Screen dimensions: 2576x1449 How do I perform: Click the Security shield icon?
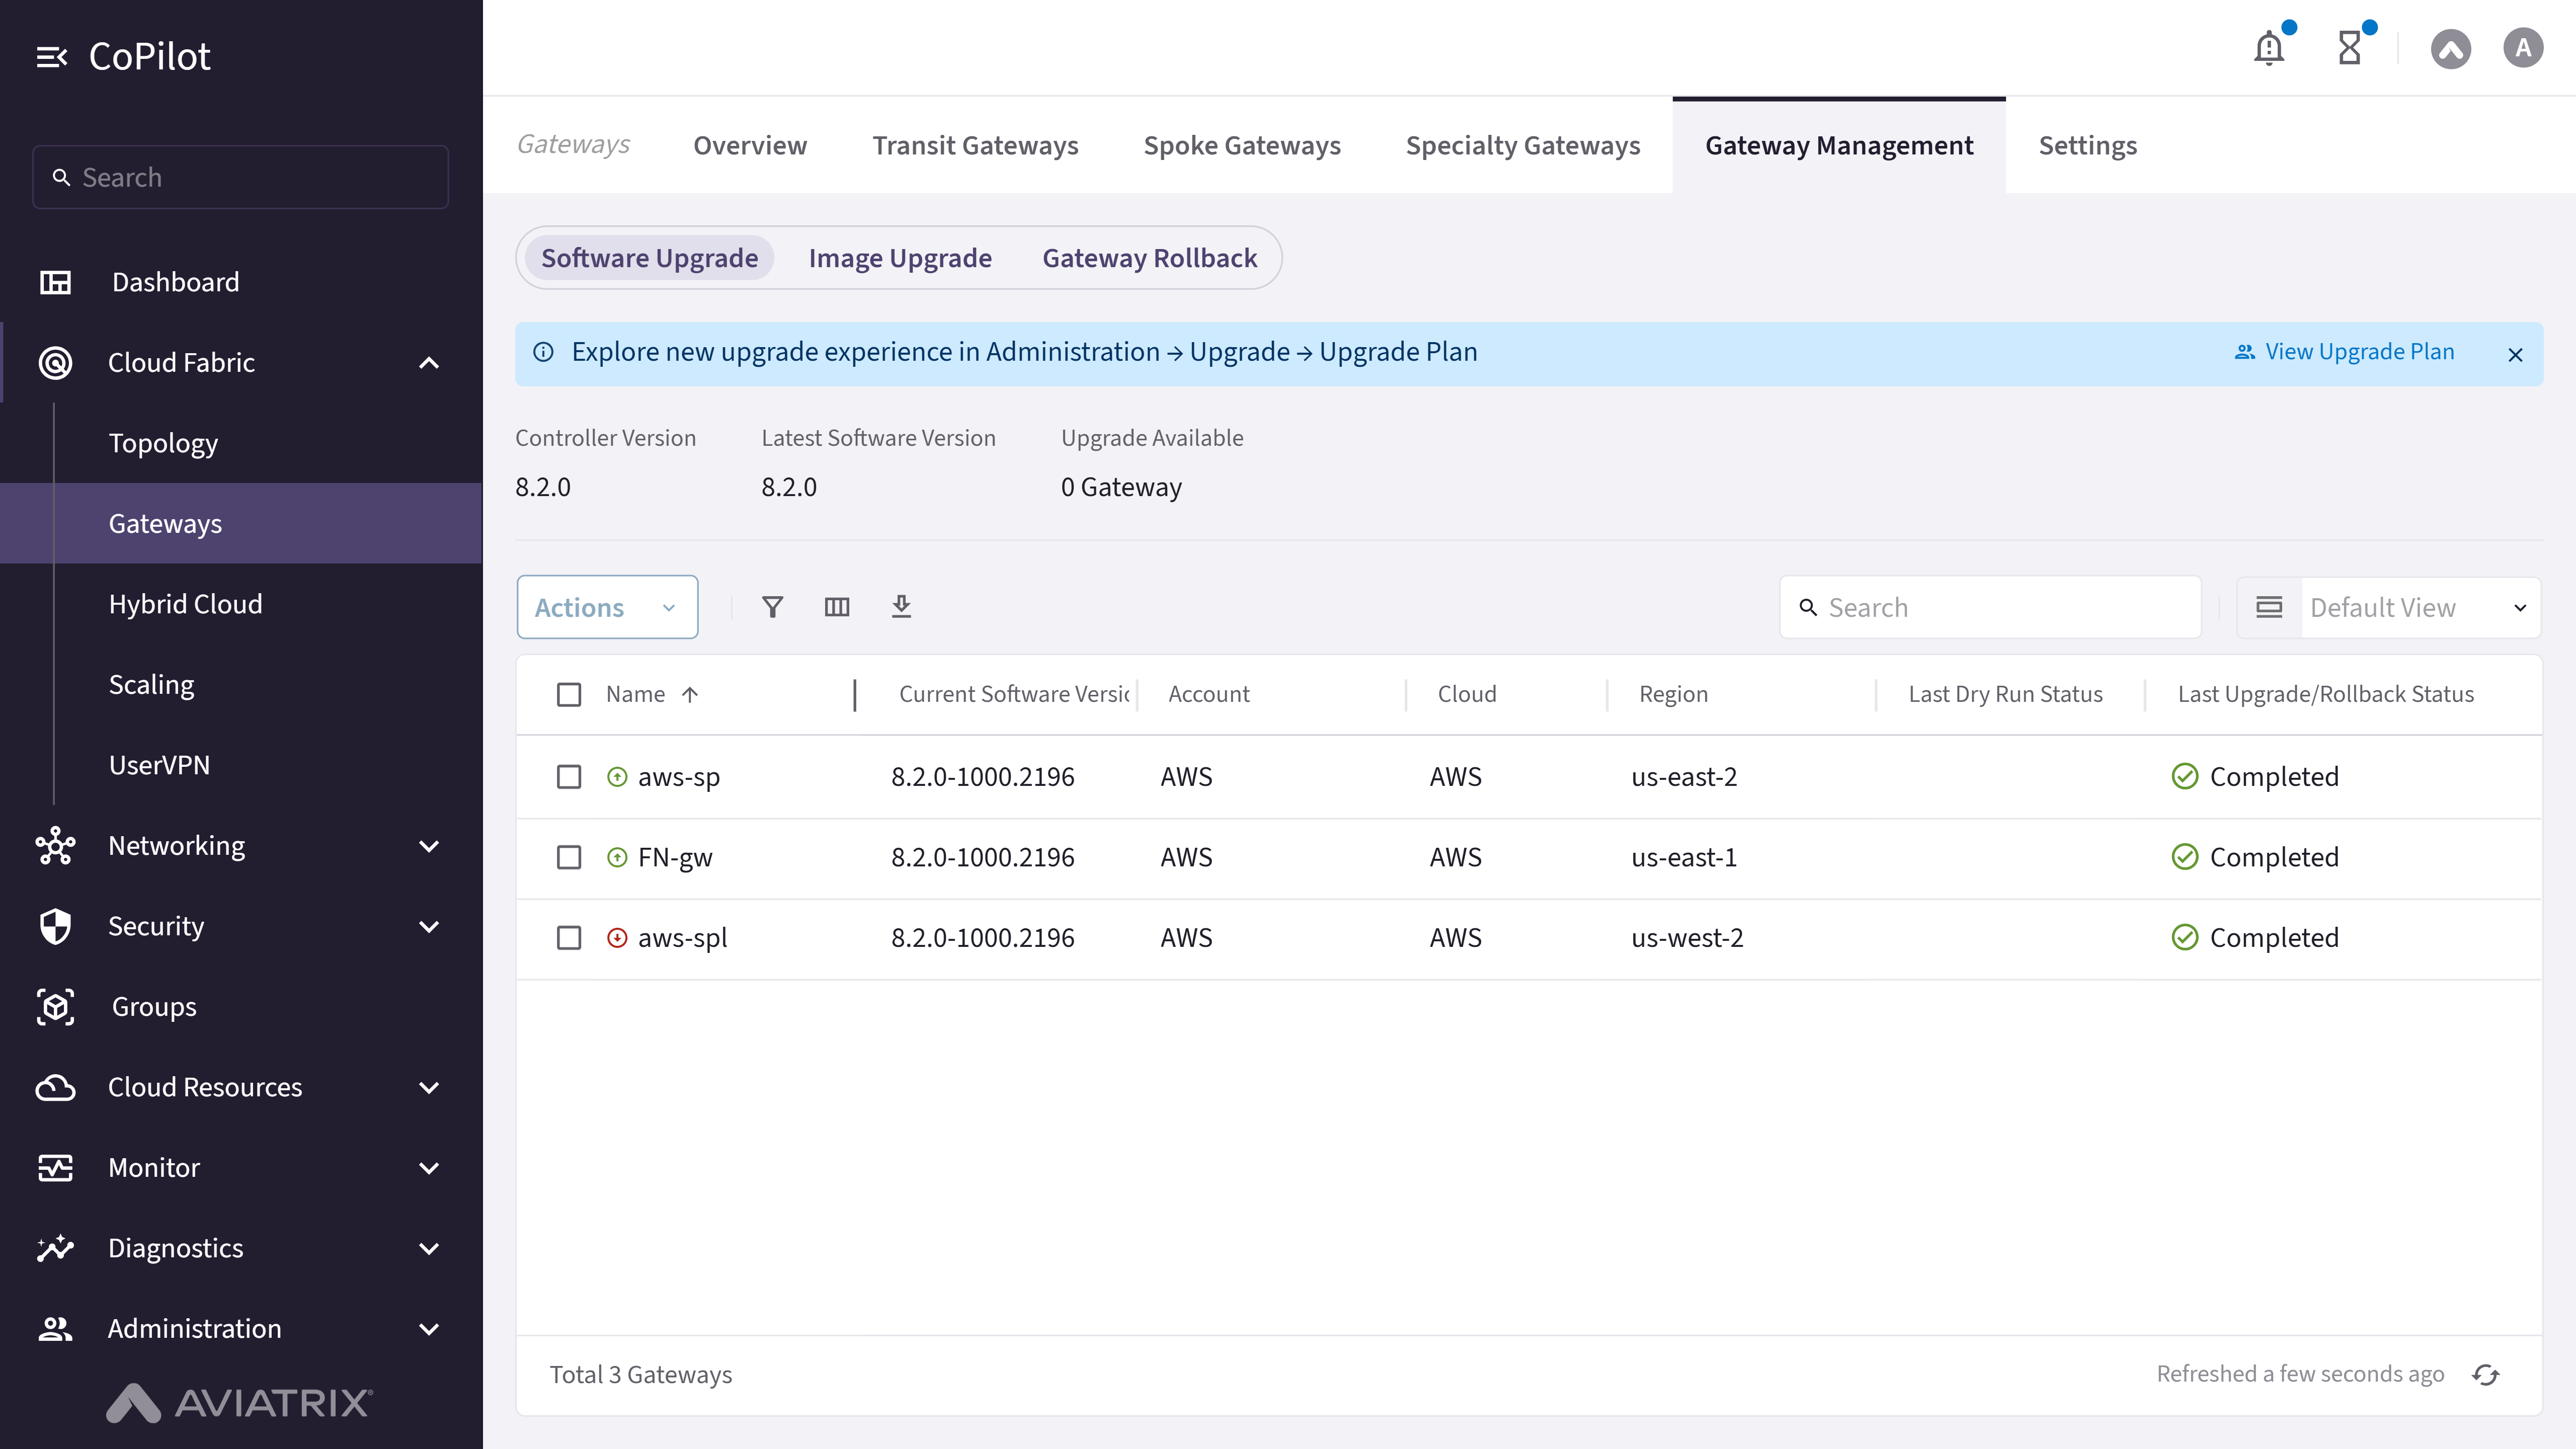(55, 926)
